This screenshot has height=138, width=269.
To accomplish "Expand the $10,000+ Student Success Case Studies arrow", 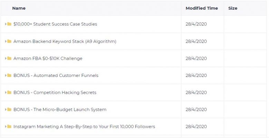I will 6,24.
